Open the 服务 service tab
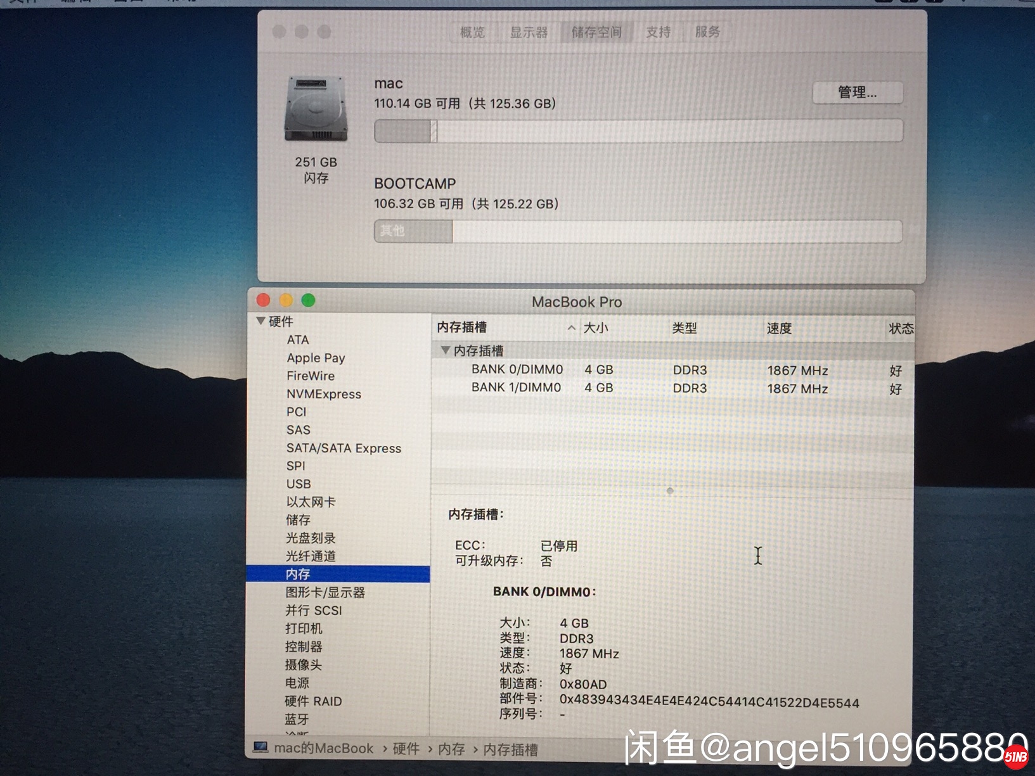Viewport: 1035px width, 776px height. (x=707, y=32)
